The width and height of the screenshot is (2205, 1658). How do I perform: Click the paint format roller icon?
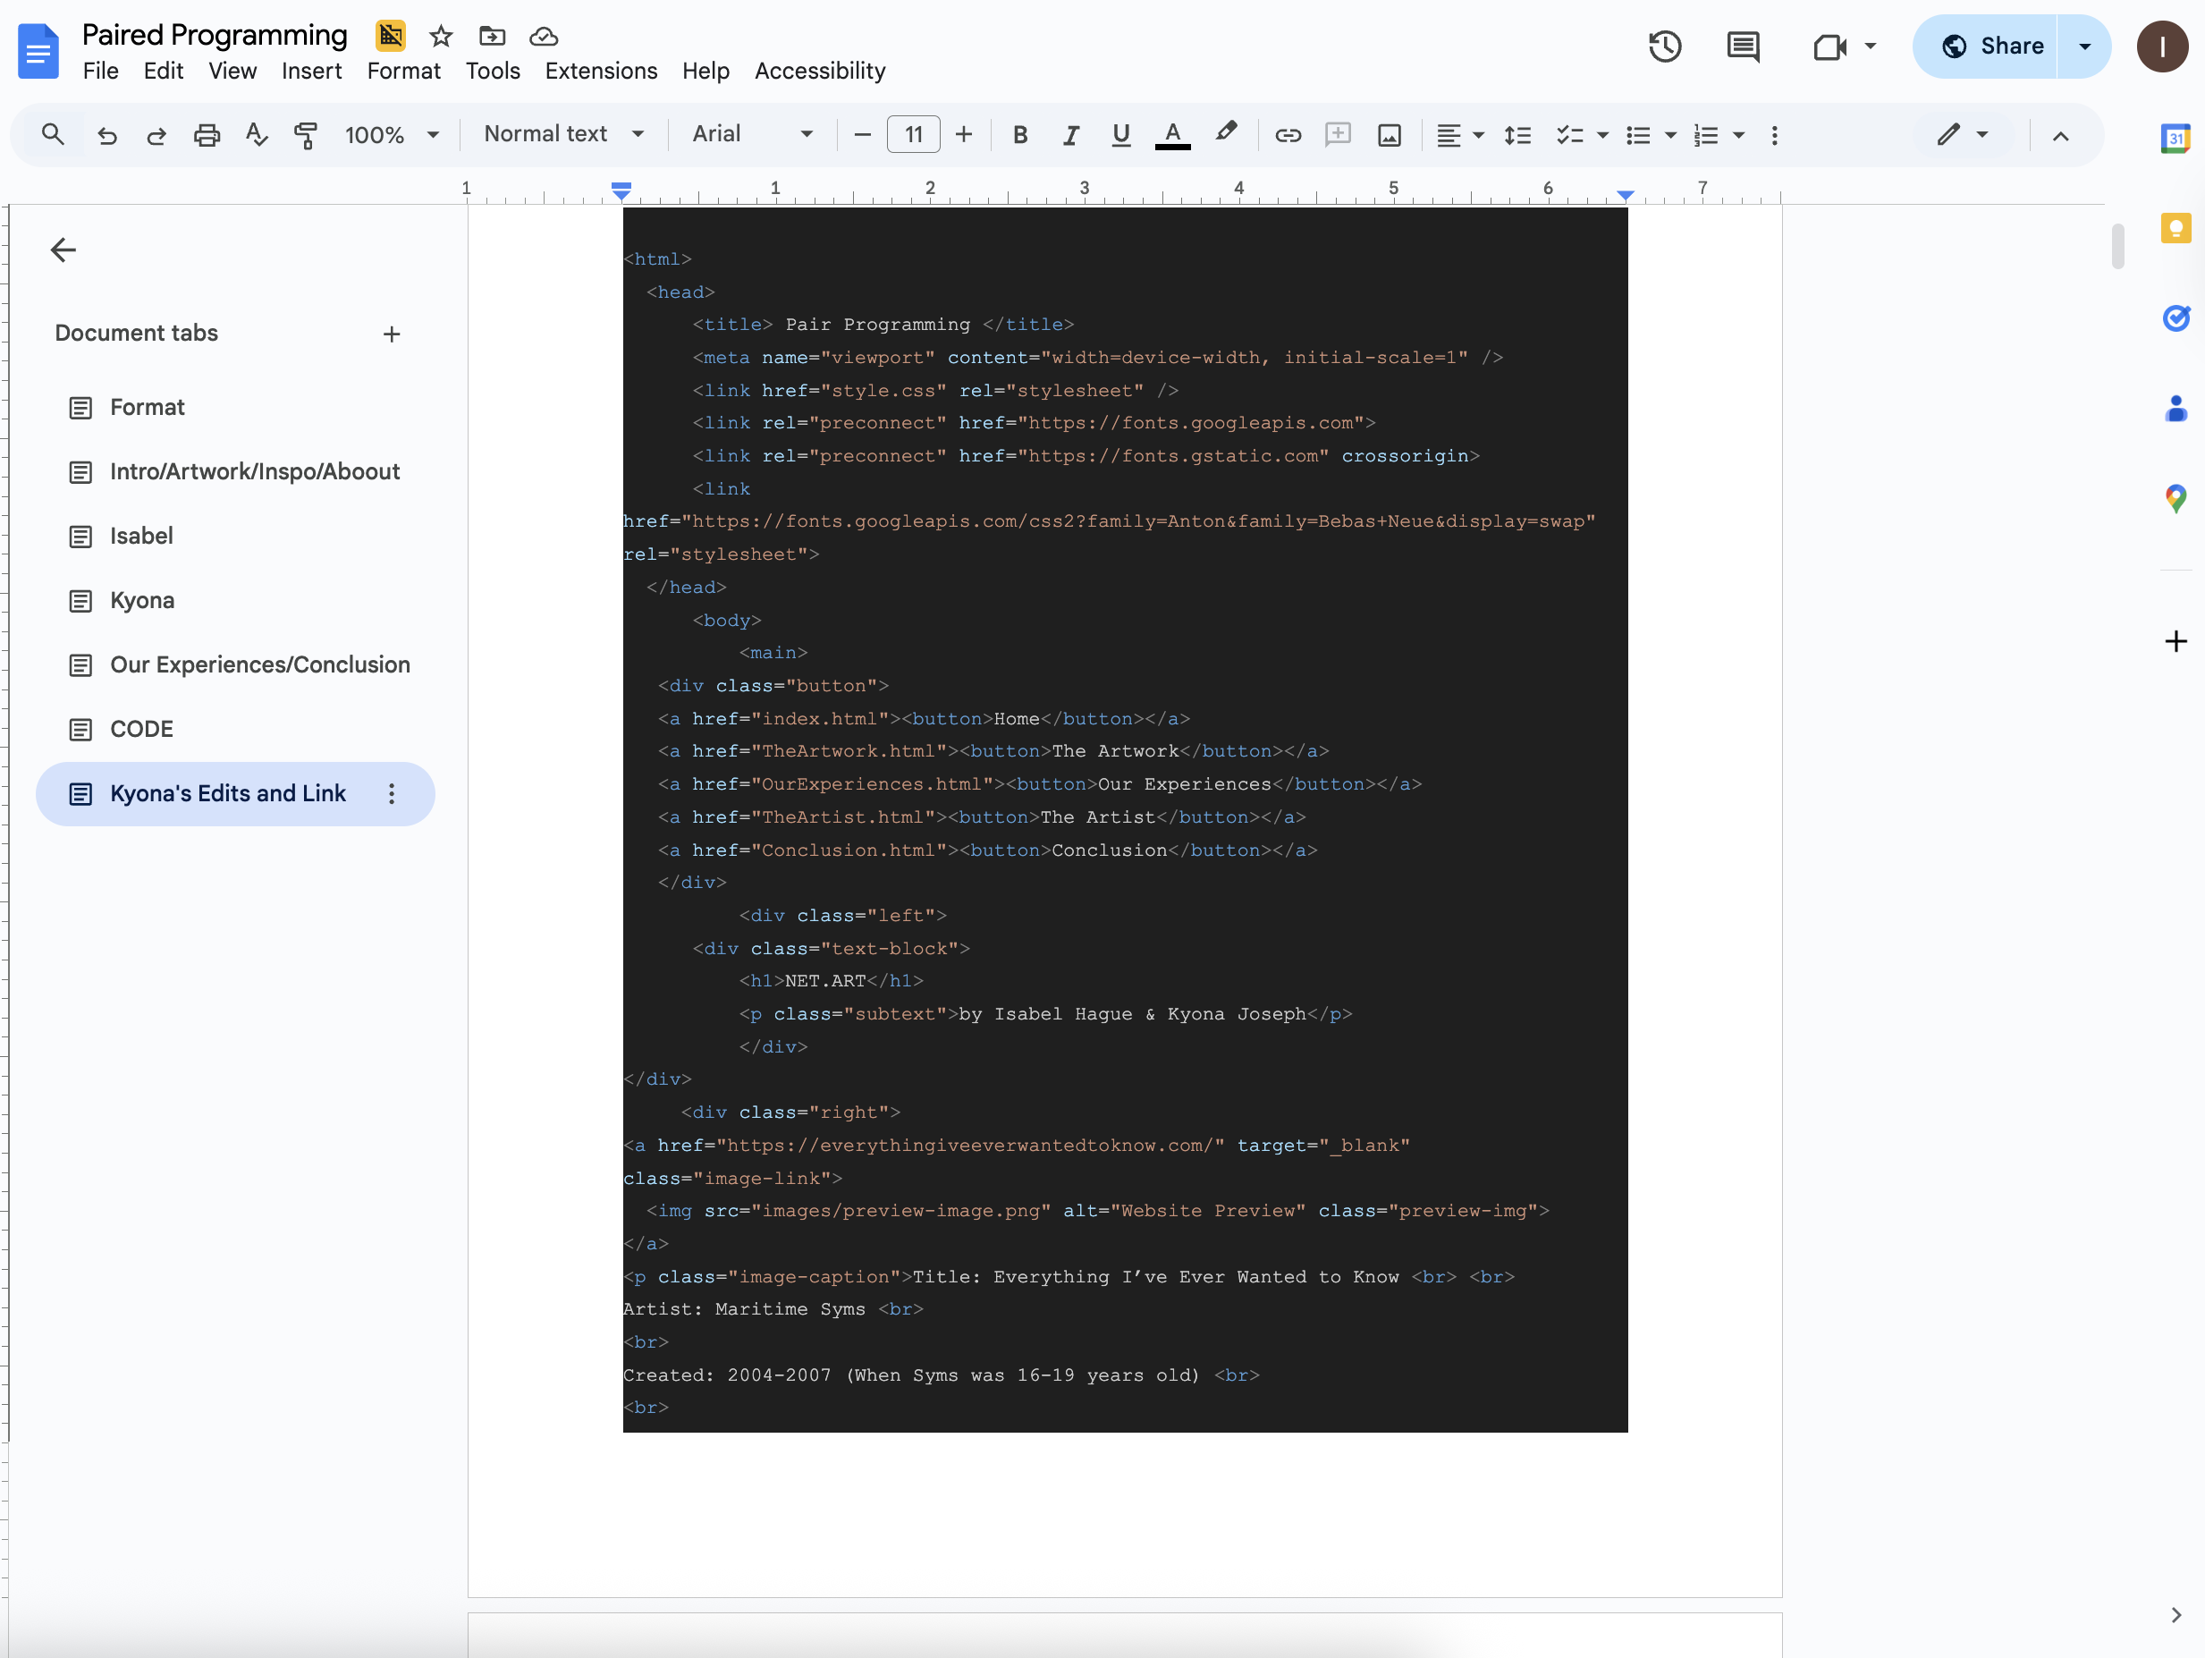click(306, 135)
